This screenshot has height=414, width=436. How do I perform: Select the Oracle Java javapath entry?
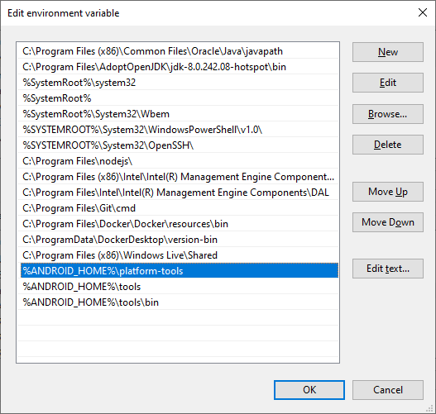click(178, 51)
